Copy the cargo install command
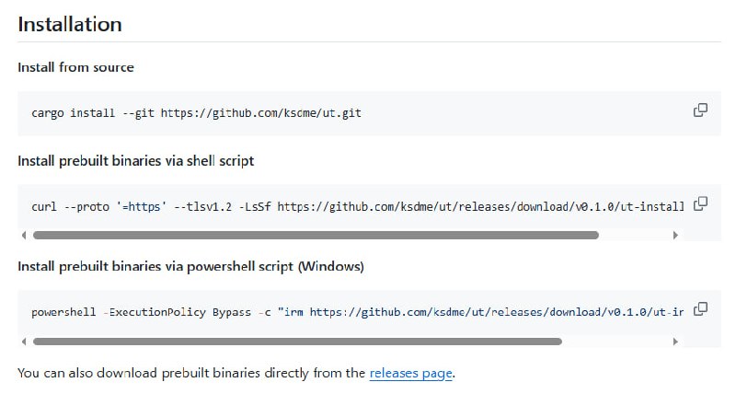Screen dimensions: 736x394 [x=700, y=110]
